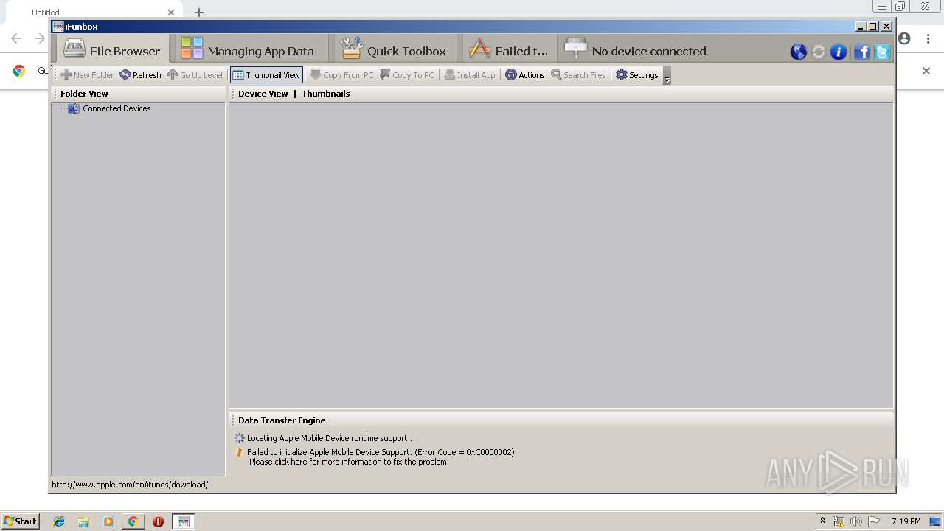Open Windows Explorer folder taskbar icon
Image resolution: width=944 pixels, height=531 pixels.
(x=83, y=521)
